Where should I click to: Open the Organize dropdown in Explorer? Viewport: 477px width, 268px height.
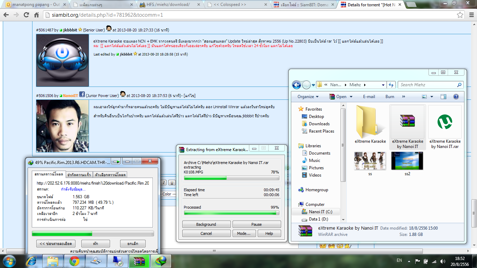[308, 97]
